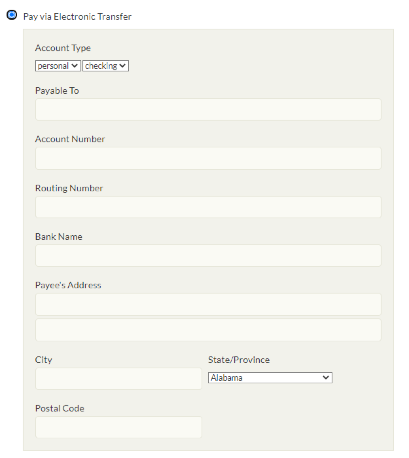Select the Pay via Electronic Transfer radio button
The height and width of the screenshot is (458, 409).
pos(12,15)
